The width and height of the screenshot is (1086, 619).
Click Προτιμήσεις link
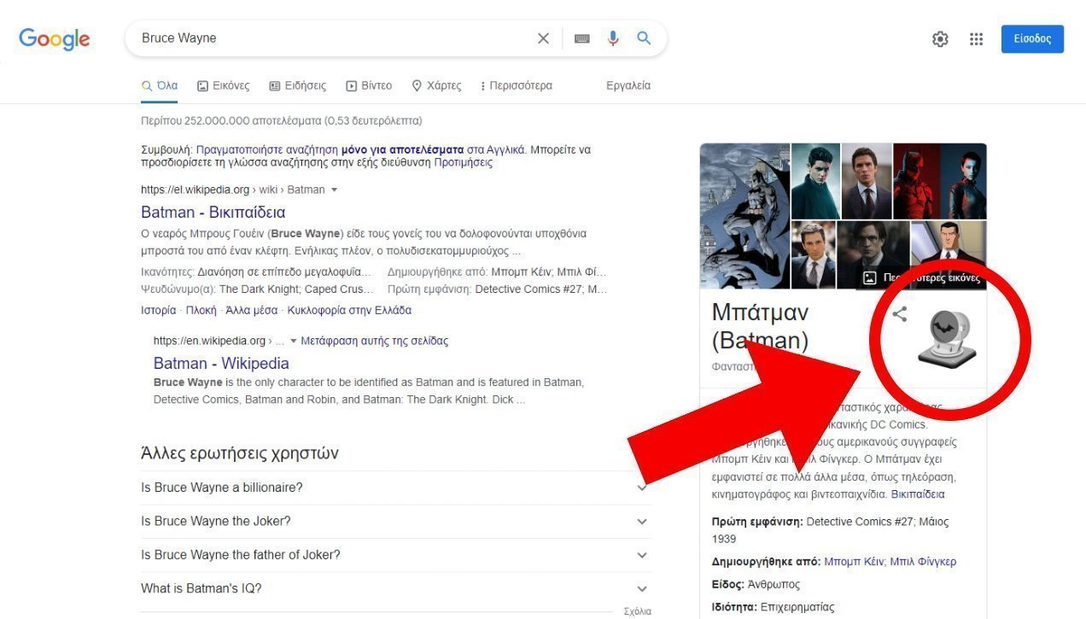464,162
